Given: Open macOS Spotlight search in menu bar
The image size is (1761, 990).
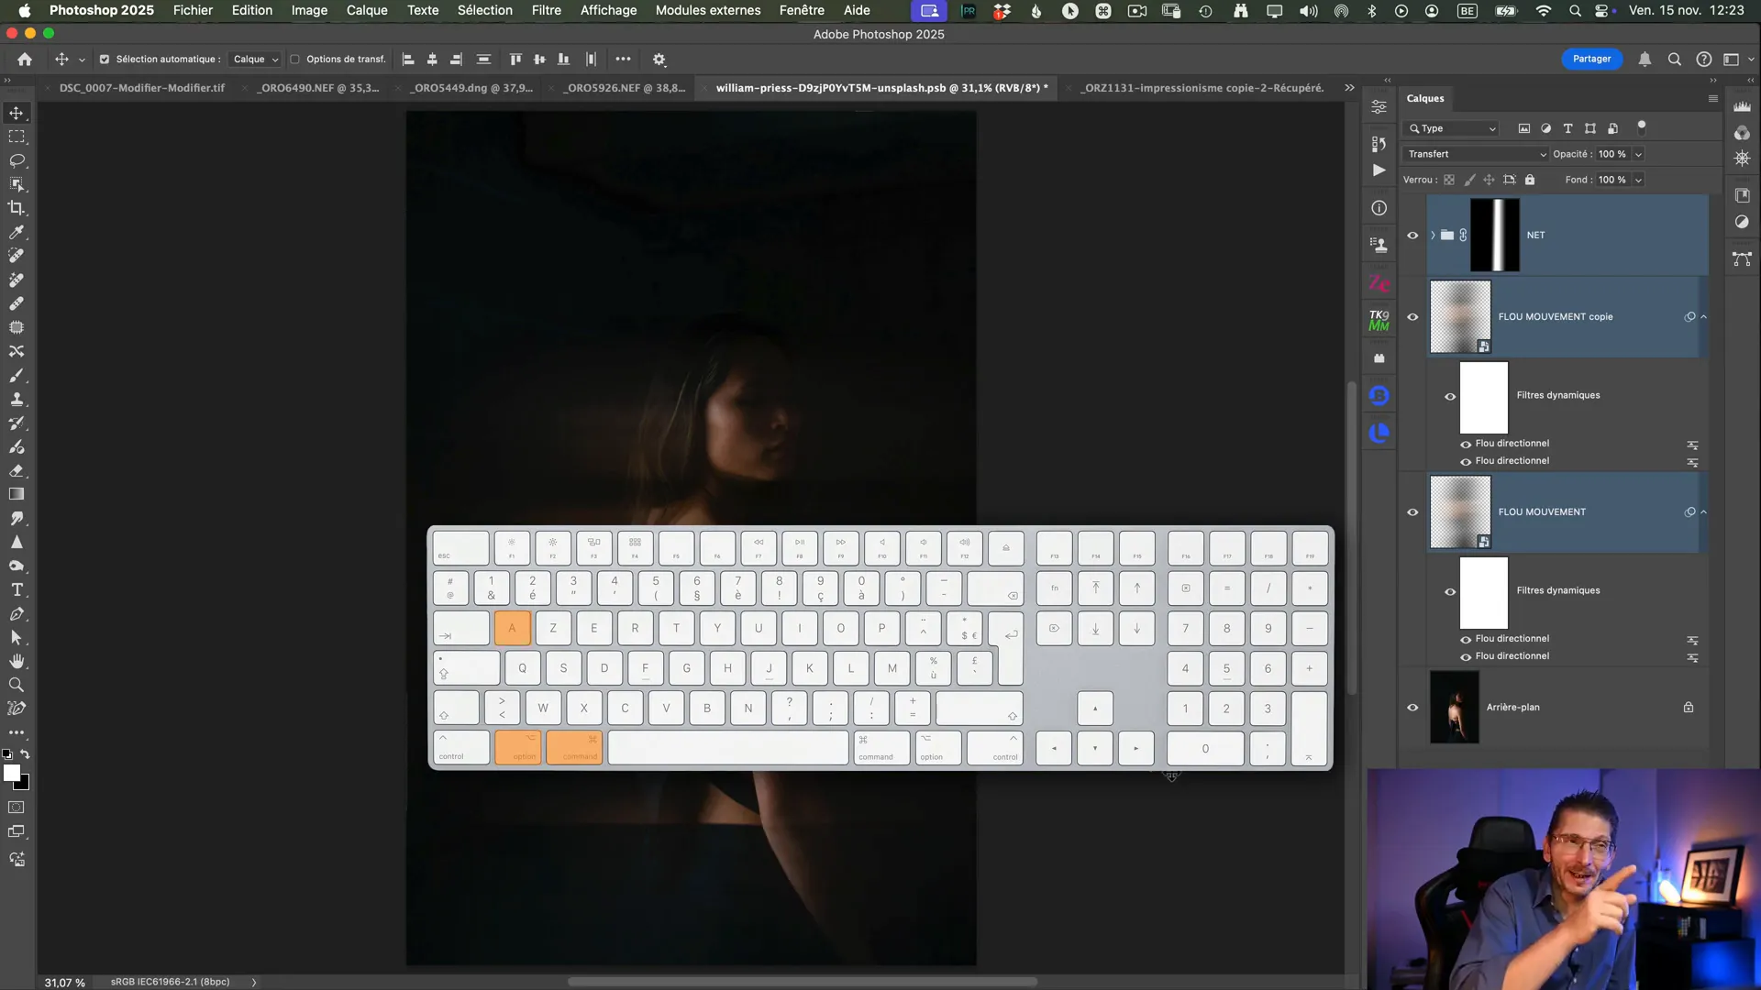Looking at the screenshot, I should (1575, 11).
